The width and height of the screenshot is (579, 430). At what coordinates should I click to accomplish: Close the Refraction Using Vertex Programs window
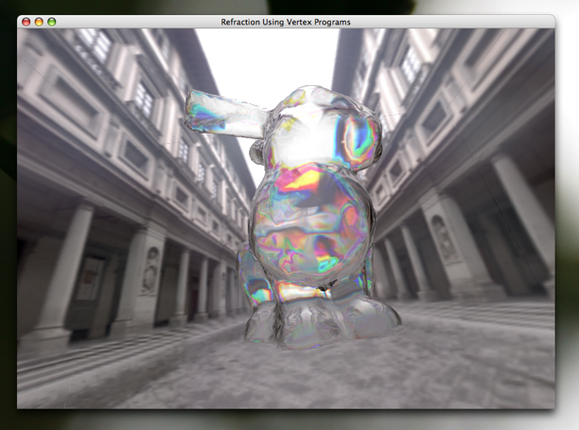coord(26,22)
